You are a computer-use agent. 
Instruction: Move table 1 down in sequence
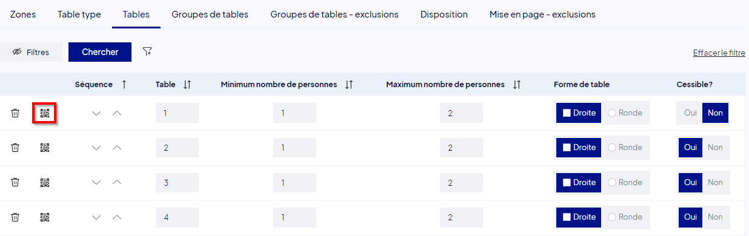point(96,113)
